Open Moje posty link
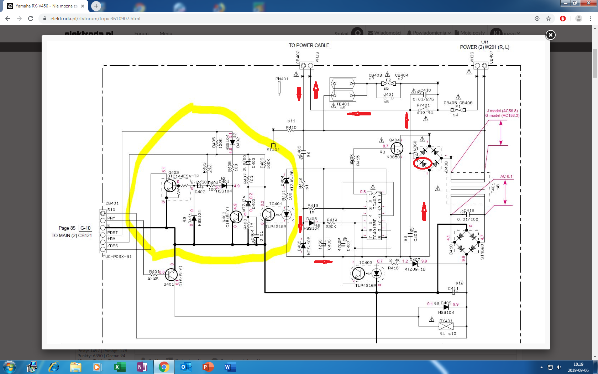The image size is (598, 374). [x=470, y=33]
